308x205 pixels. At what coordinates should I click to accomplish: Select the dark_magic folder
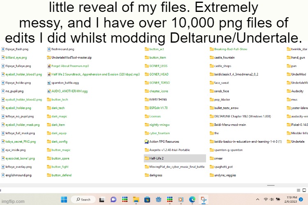[57, 116]
